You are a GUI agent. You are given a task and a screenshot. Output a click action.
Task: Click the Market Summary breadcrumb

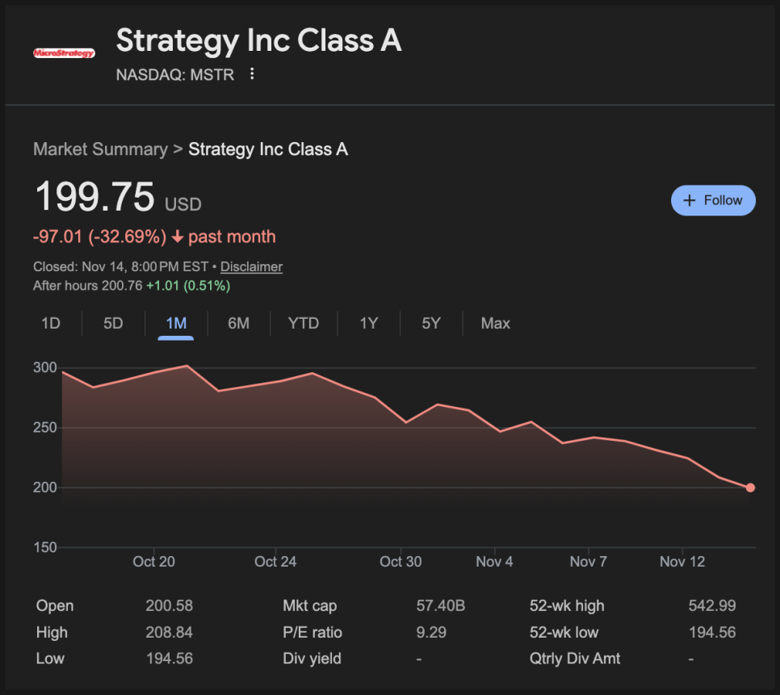pyautogui.click(x=100, y=149)
